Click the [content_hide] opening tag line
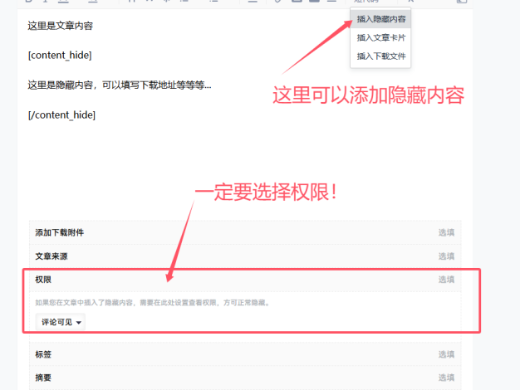This screenshot has width=520, height=390. [x=60, y=55]
